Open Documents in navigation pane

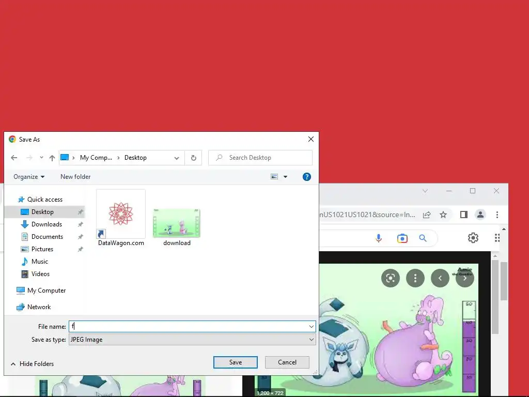click(x=47, y=237)
